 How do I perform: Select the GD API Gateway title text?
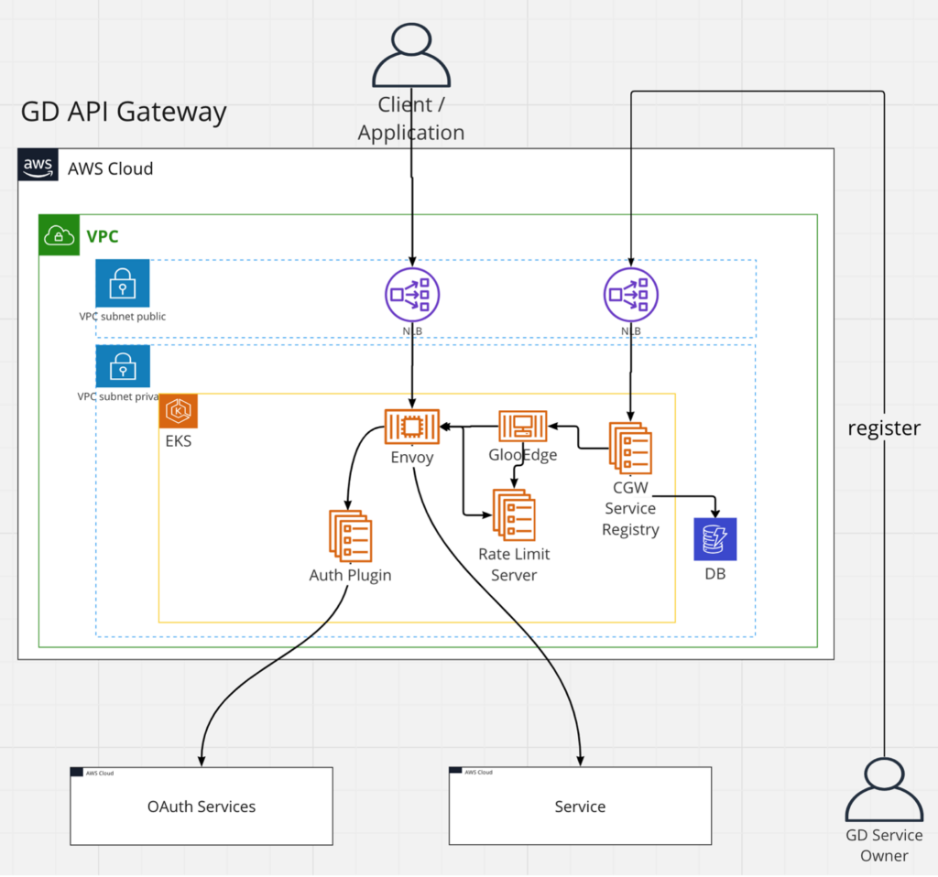[x=123, y=112]
